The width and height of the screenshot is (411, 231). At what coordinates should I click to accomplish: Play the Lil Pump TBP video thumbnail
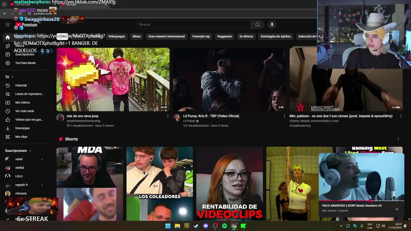click(x=229, y=79)
